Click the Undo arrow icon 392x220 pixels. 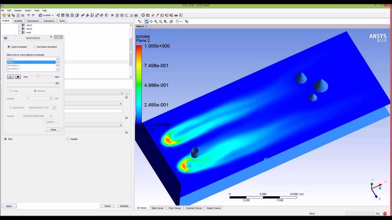click(x=28, y=15)
